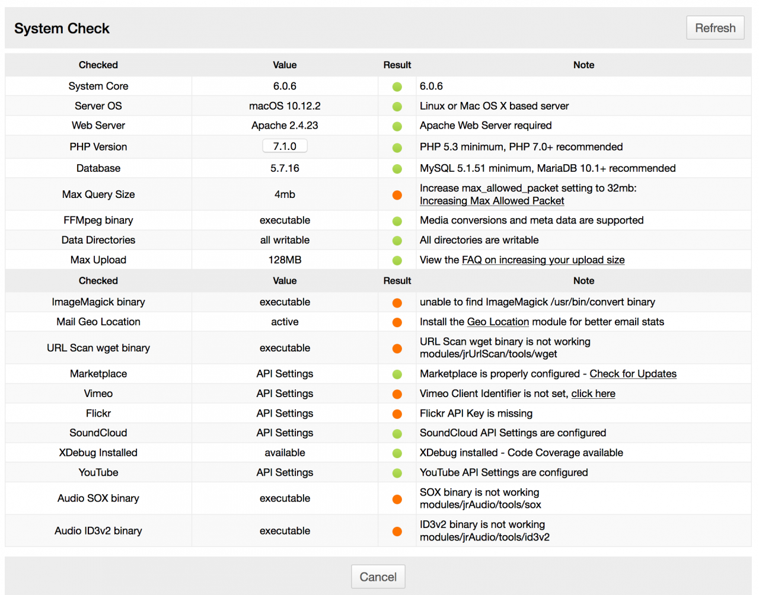Click the Vimeo API Settings value
Viewport: 759px width, 595px height.
(285, 394)
